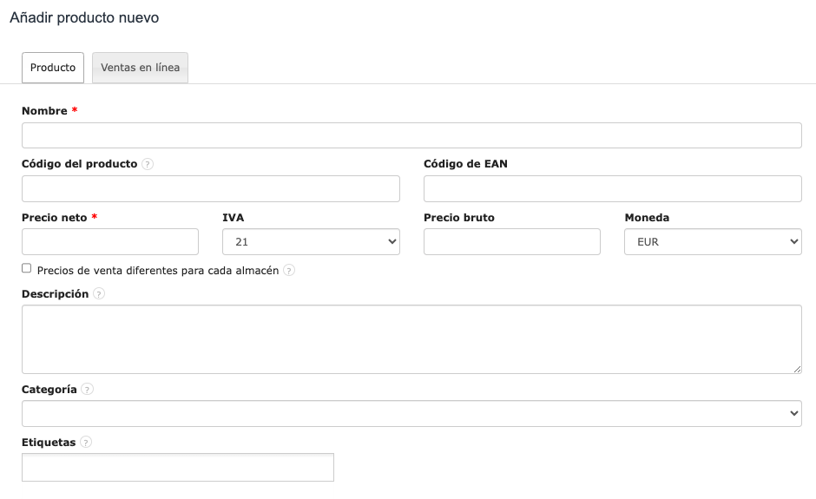
Task: Click the Etiquetas tag input field
Action: coord(178,467)
